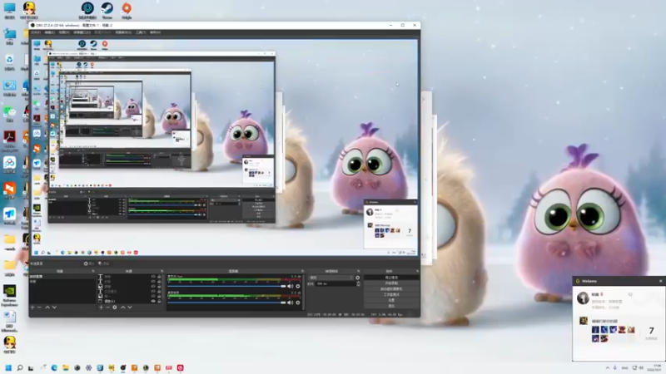666x374 pixels.
Task: Move scene down with the Scenes arrow
Action: (54, 307)
